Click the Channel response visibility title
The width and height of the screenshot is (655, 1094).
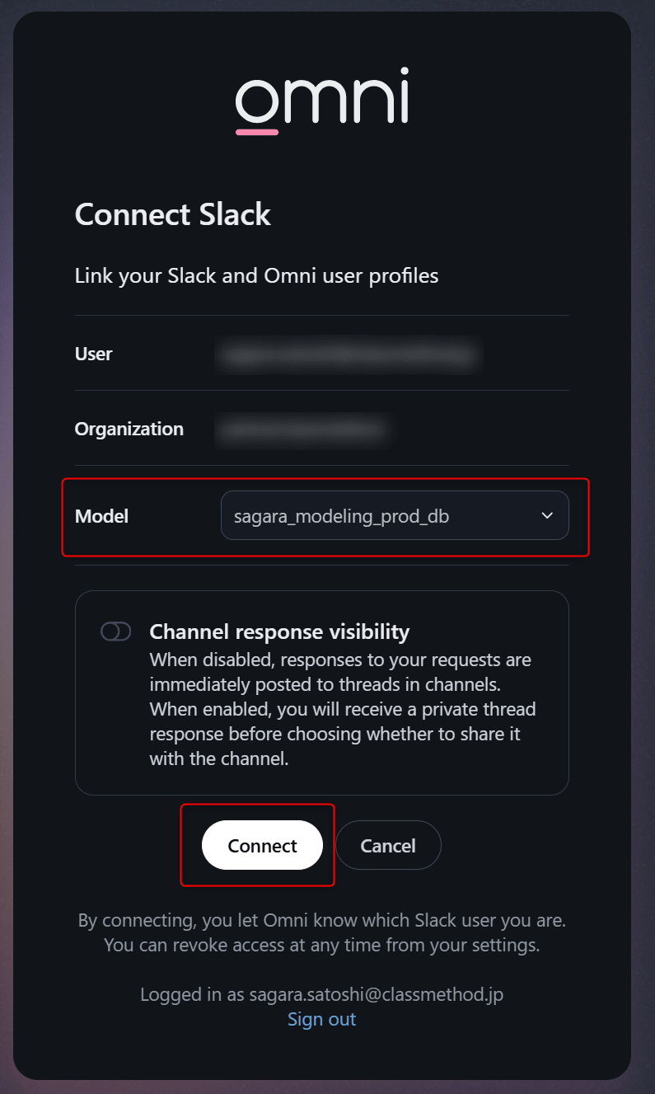point(279,632)
